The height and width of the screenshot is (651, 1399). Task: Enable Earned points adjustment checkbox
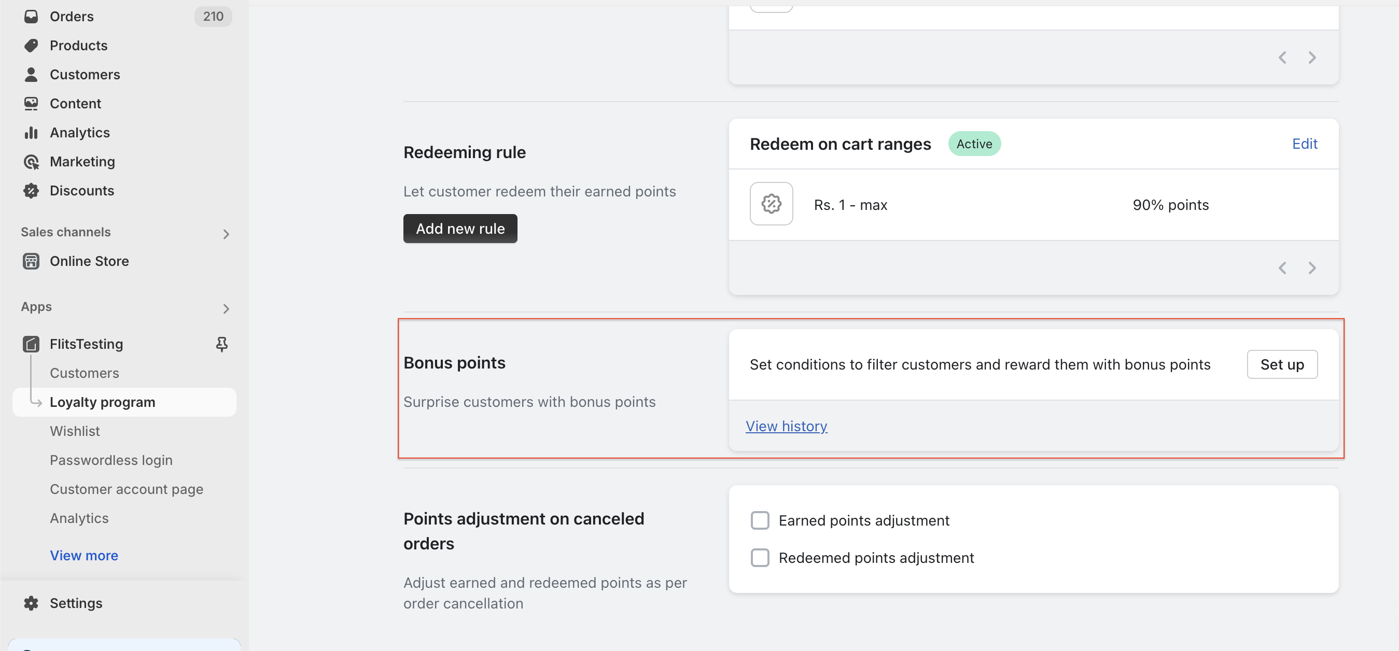point(760,520)
